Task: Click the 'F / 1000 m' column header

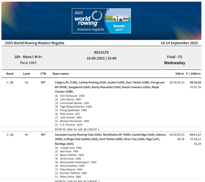Action: coord(193,74)
